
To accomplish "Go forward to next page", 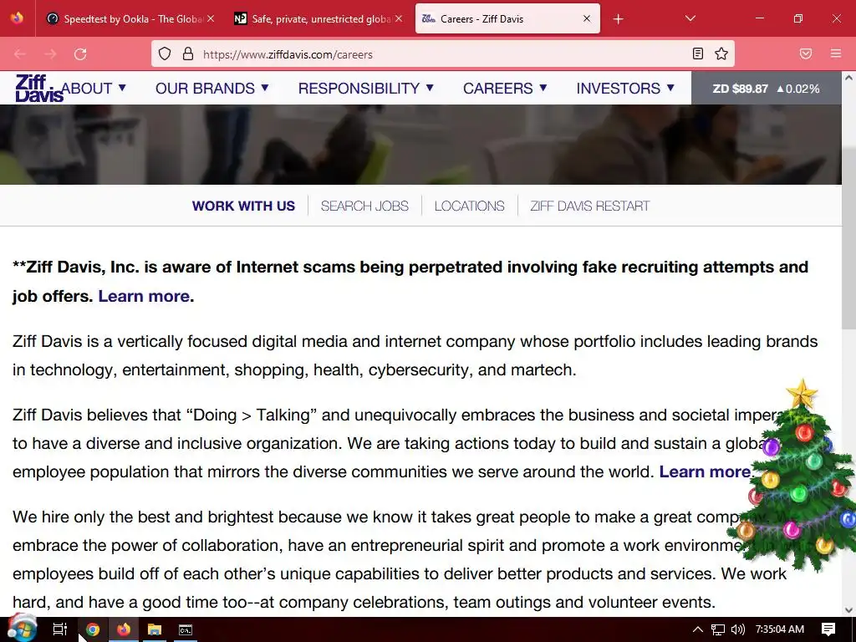I will 50,54.
